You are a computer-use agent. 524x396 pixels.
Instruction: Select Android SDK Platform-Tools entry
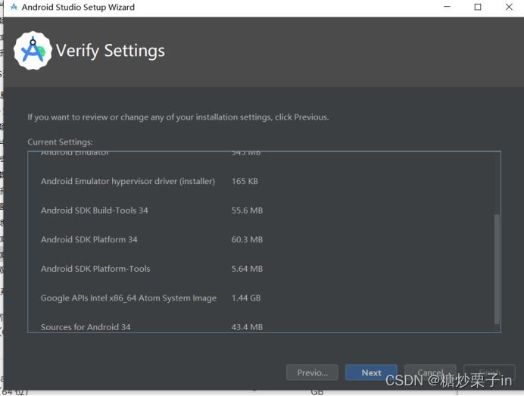95,269
